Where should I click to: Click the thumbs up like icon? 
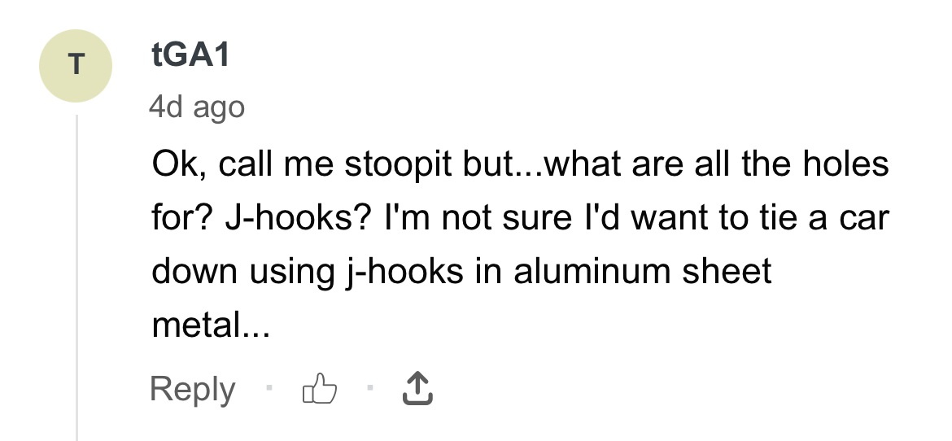(319, 391)
